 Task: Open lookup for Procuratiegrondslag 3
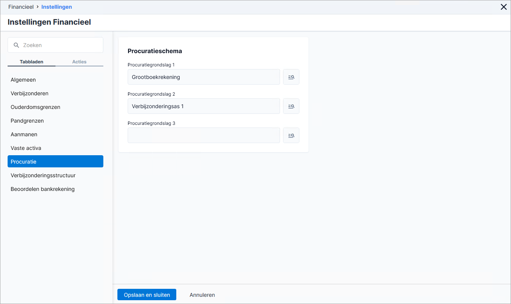point(291,135)
